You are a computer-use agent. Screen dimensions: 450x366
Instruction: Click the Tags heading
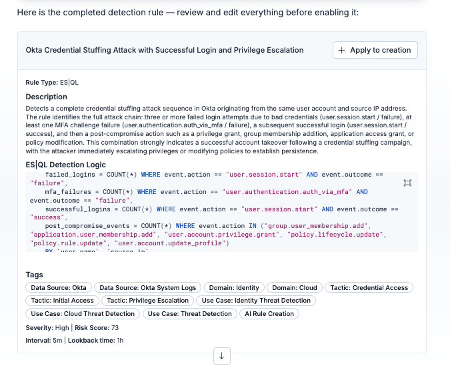pyautogui.click(x=34, y=275)
